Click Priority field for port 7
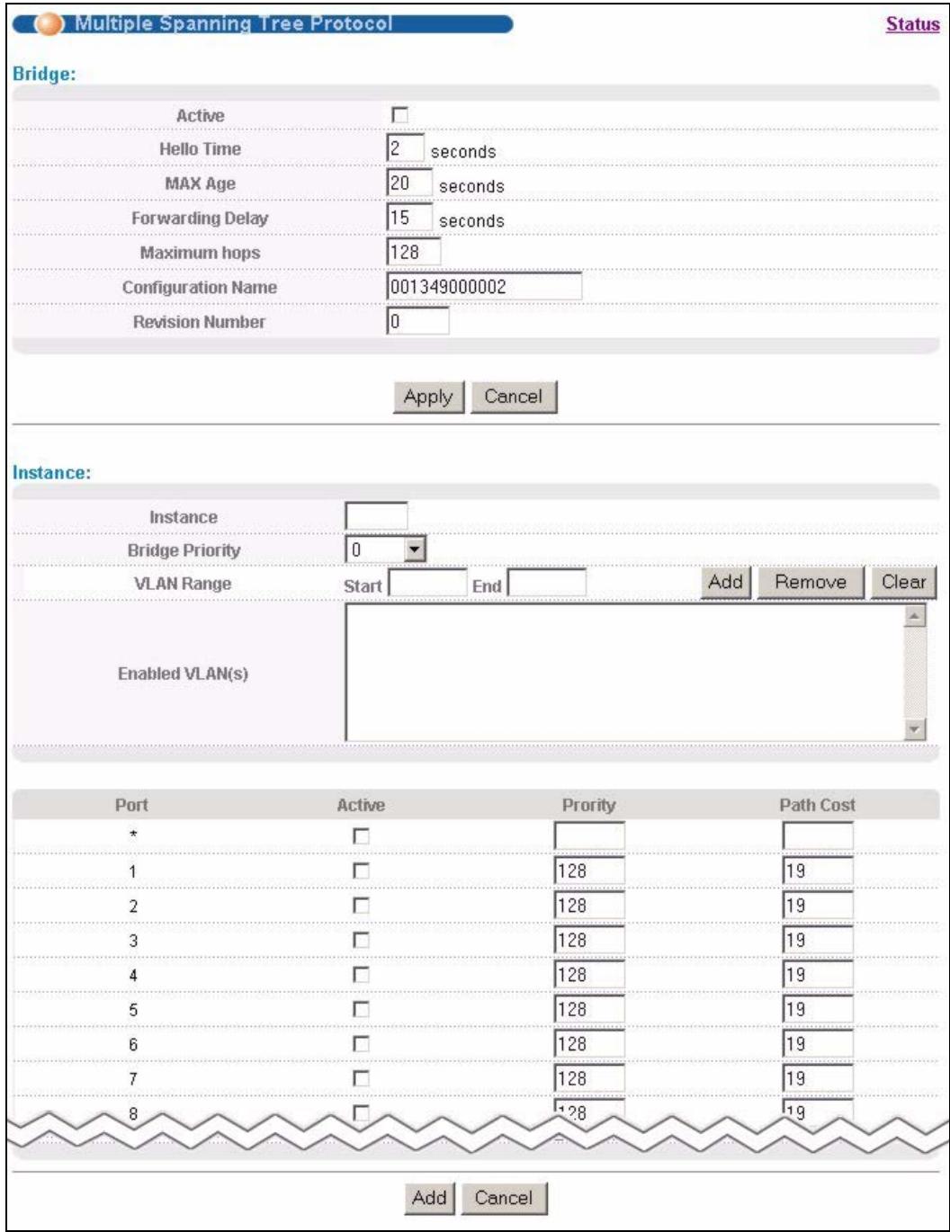This screenshot has height=1232, width=950. click(589, 1077)
